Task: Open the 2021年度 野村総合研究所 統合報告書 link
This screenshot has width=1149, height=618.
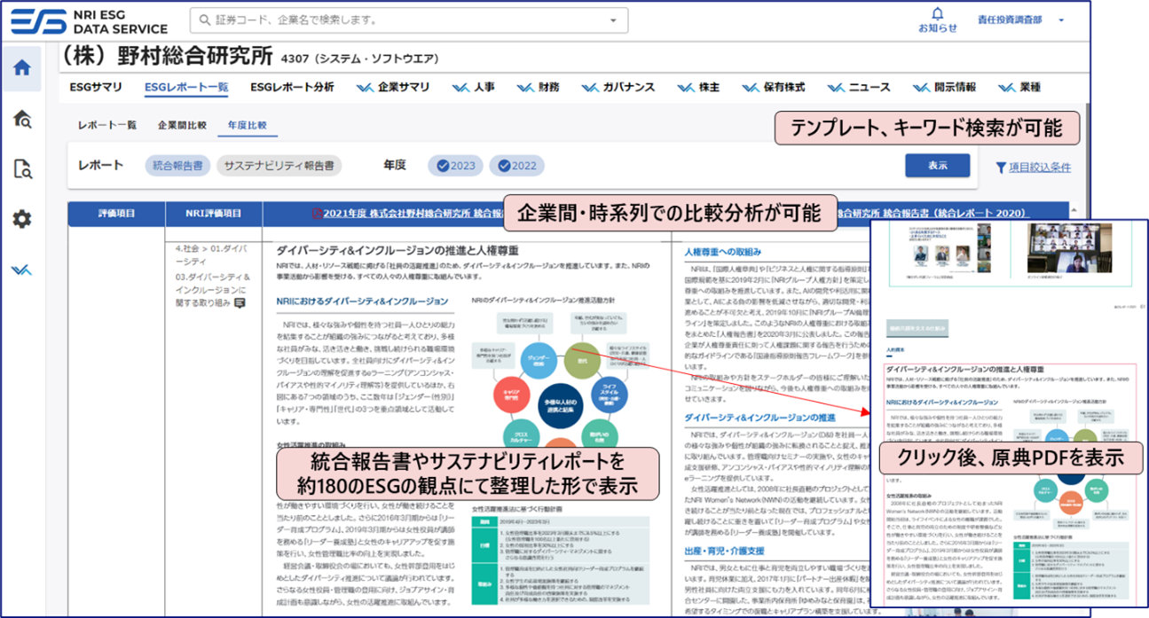Action: click(408, 213)
